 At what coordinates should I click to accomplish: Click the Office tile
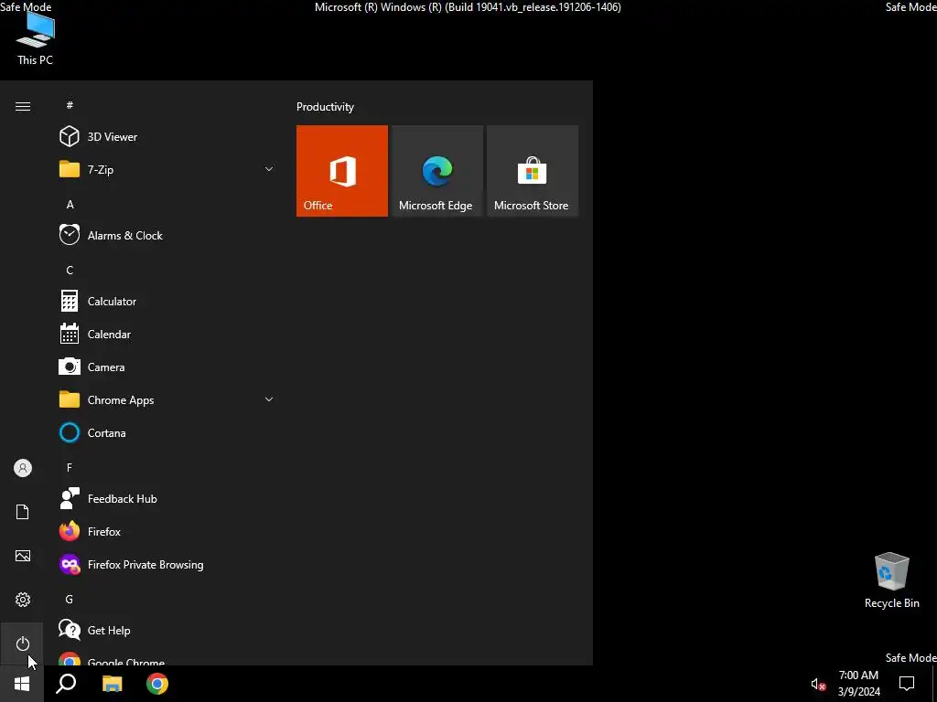342,171
